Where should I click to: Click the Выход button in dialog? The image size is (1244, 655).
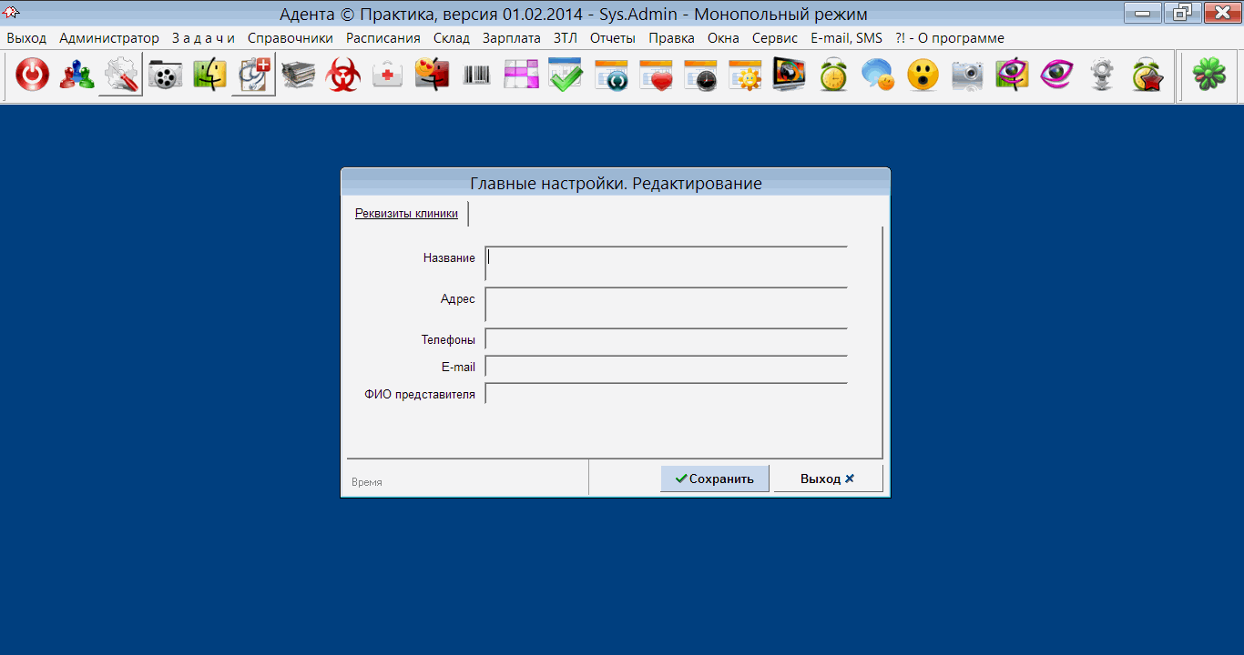(x=827, y=479)
